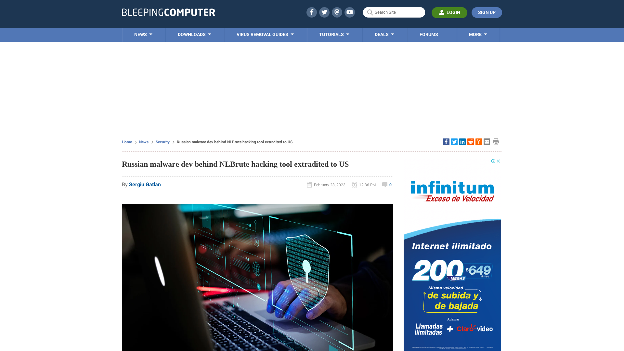Open the TUTORIALS dropdown
The image size is (624, 351).
tap(334, 34)
